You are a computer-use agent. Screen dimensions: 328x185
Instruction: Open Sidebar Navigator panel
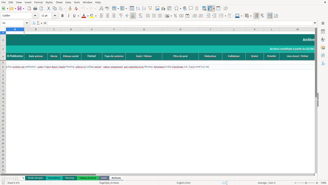pos(323,56)
